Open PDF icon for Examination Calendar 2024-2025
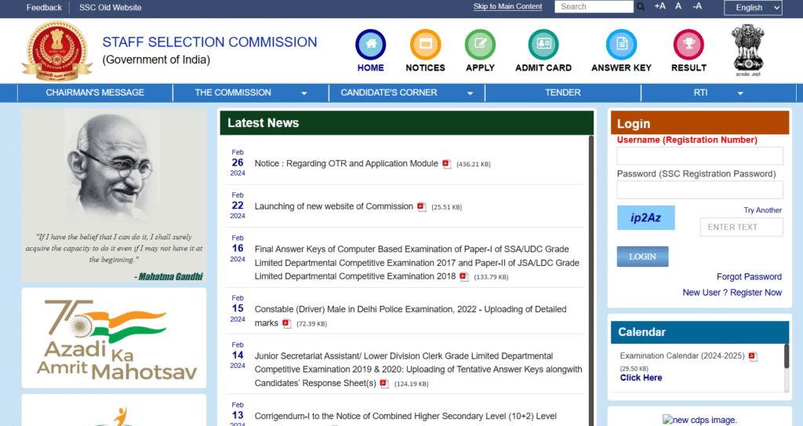This screenshot has width=803, height=426. (x=753, y=356)
